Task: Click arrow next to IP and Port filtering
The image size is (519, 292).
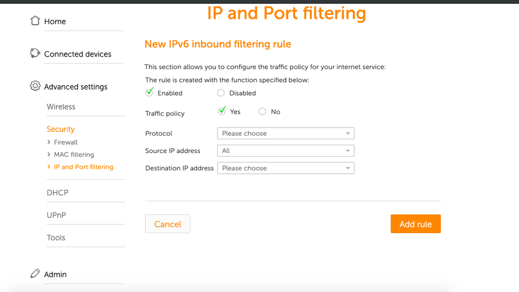Action: coord(49,167)
